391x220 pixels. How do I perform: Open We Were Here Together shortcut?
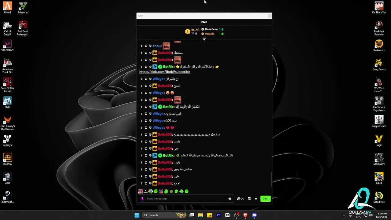(x=379, y=85)
